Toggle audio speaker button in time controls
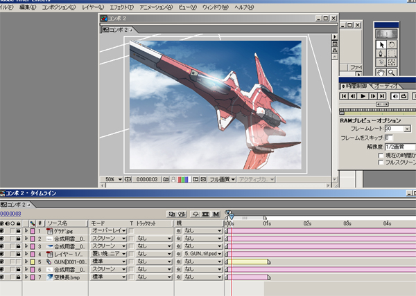 [x=395, y=96]
